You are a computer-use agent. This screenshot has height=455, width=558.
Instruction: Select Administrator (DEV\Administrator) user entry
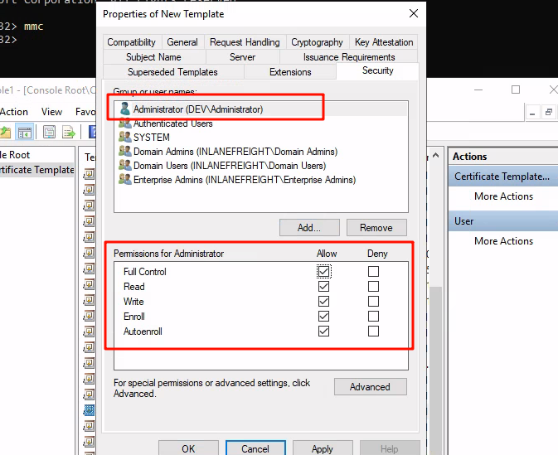point(197,109)
